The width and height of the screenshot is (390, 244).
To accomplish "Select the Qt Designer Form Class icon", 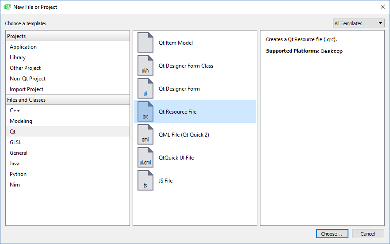I will point(145,66).
